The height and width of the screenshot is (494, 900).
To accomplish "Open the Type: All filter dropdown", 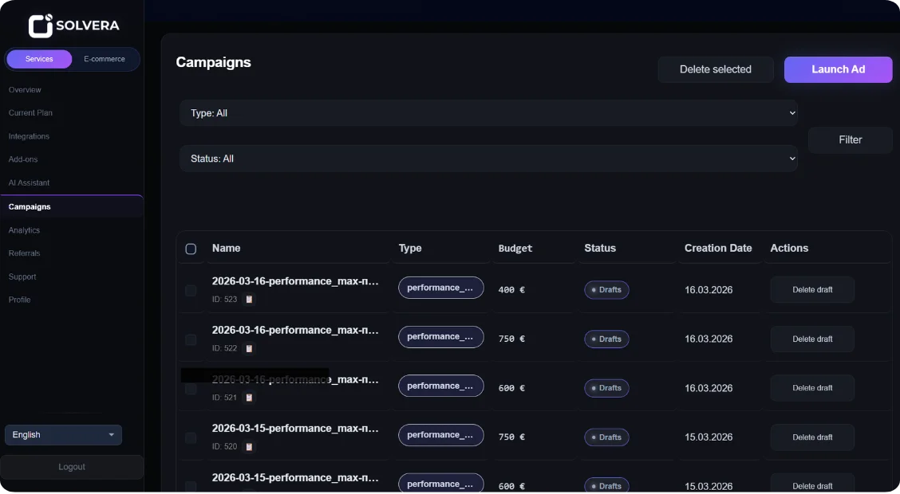I will (x=487, y=113).
